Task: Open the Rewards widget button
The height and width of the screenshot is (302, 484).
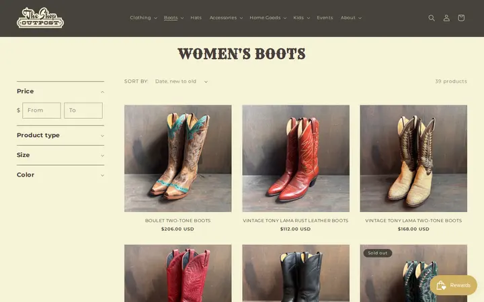Action: pyautogui.click(x=454, y=285)
